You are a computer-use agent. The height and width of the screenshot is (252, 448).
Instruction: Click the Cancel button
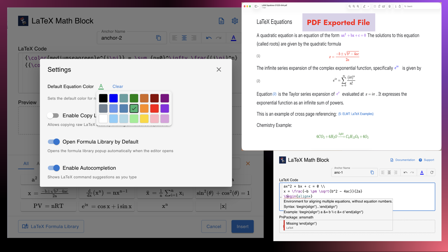pyautogui.click(x=214, y=226)
